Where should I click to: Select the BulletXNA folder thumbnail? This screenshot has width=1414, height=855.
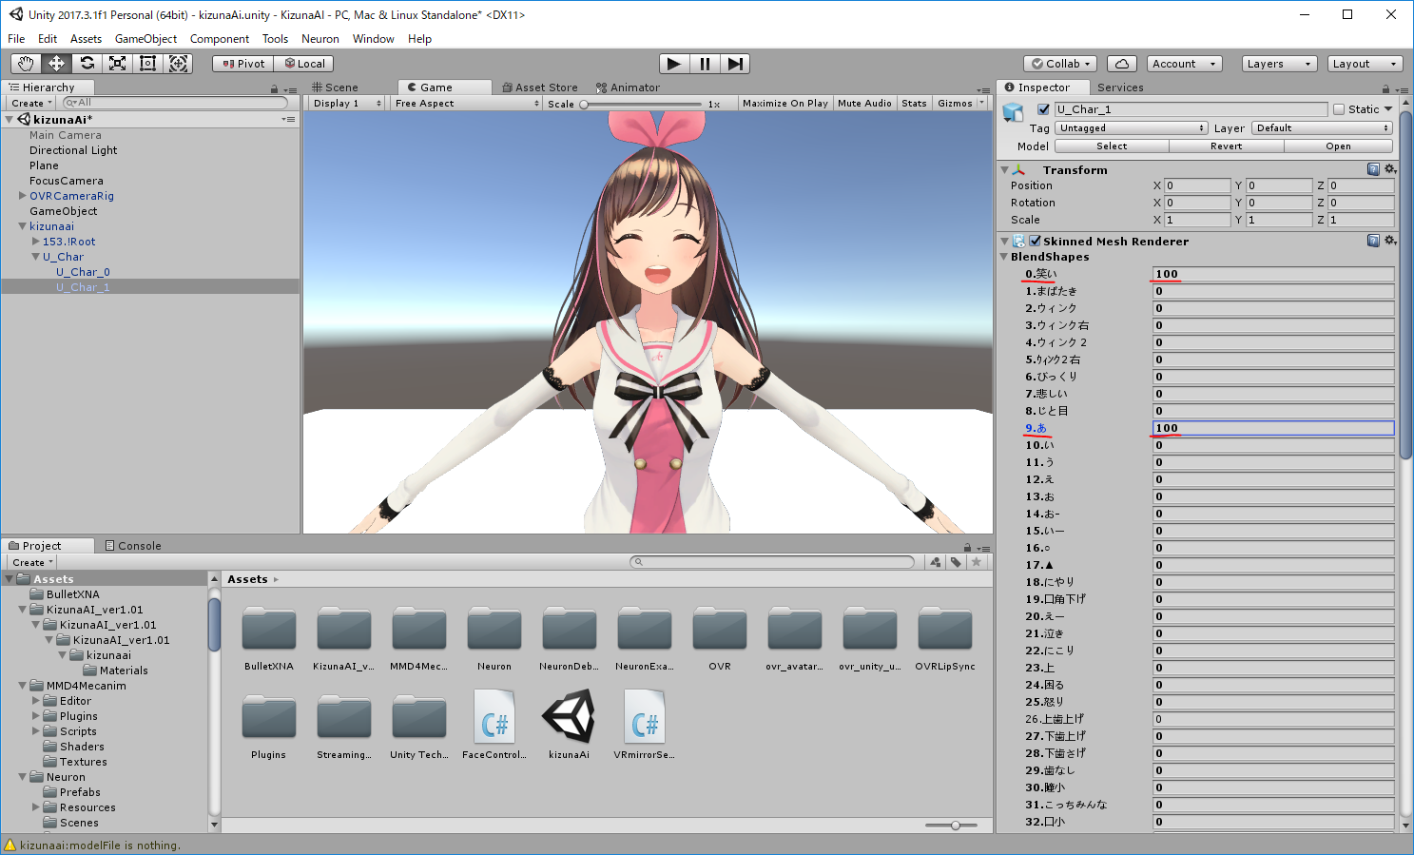click(269, 629)
